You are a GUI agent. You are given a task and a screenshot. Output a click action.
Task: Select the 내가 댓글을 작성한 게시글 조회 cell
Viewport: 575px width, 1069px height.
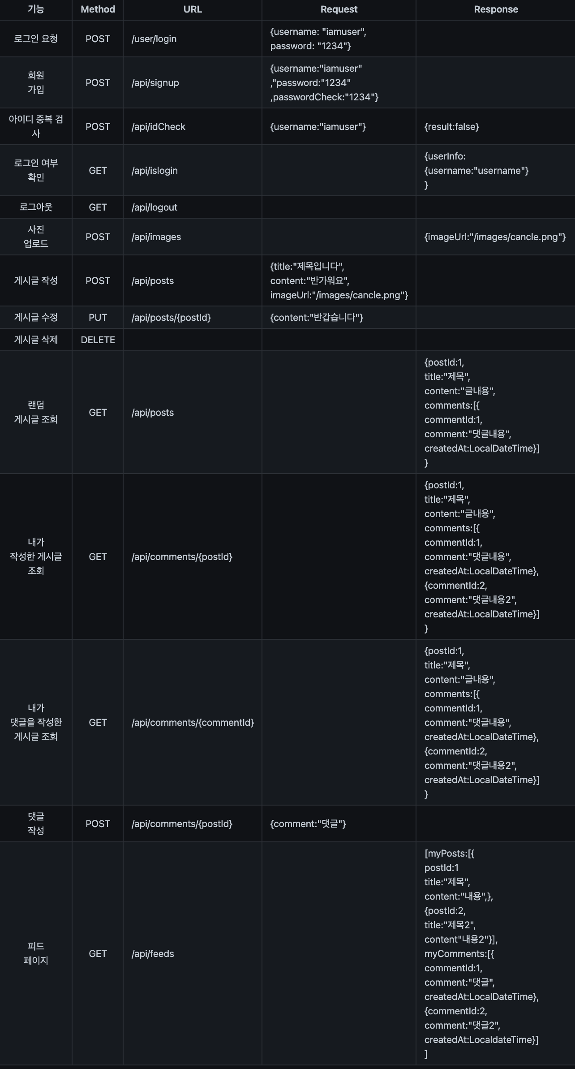tap(36, 722)
